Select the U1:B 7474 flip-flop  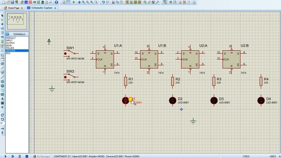point(149,59)
